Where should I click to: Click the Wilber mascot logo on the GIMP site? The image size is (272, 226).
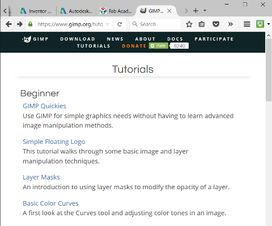click(27, 39)
